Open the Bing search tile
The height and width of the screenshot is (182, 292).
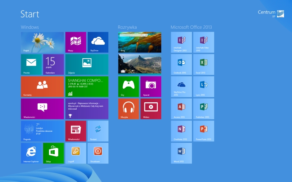tap(140, 42)
